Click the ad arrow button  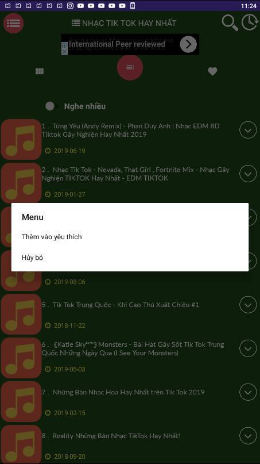188,44
